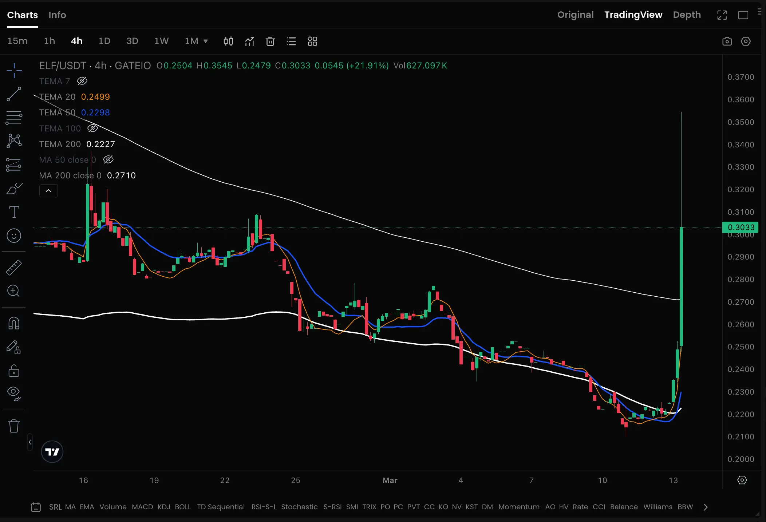Switch to the Depth chart view
Screen dimensions: 766x522
pos(687,15)
